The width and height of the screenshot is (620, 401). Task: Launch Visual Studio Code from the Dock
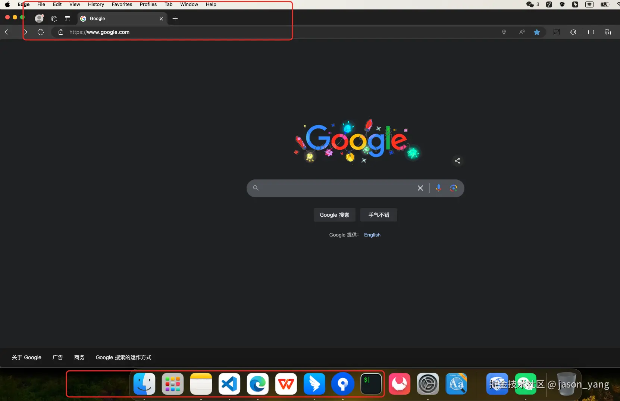click(229, 384)
